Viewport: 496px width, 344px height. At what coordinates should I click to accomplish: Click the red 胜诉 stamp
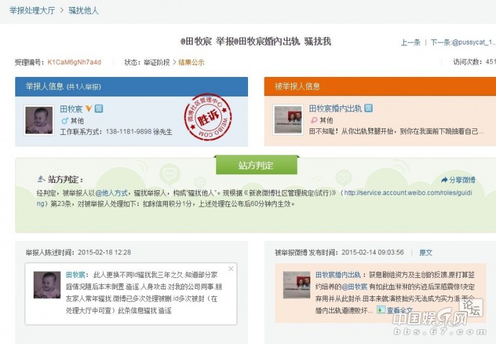coord(203,118)
